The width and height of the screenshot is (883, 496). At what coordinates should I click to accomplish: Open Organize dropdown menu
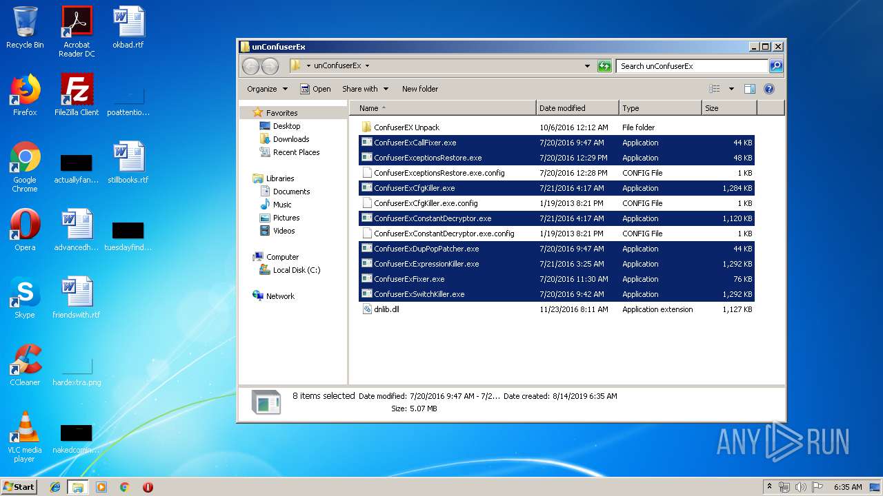point(267,89)
